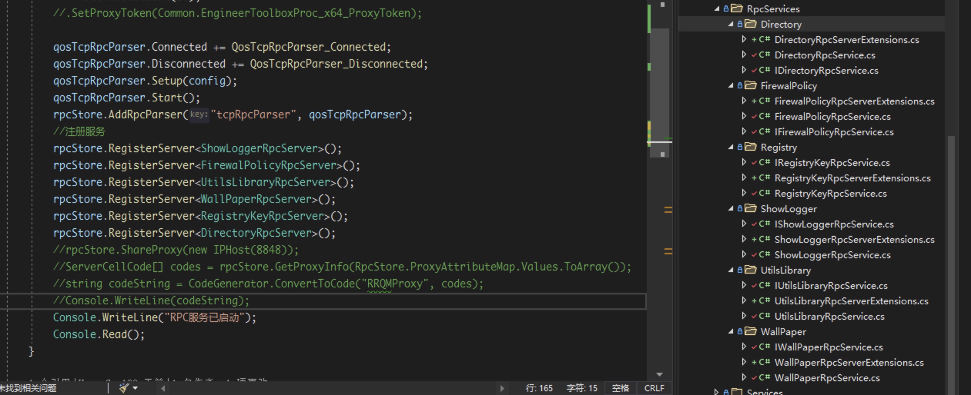This screenshot has height=395, width=971.
Task: Click the QosTcpRpcParser_Disconnected handler name
Action: (336, 64)
